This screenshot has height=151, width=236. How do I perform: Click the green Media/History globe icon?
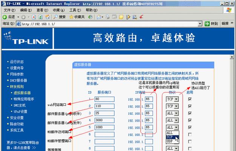coord(90,17)
